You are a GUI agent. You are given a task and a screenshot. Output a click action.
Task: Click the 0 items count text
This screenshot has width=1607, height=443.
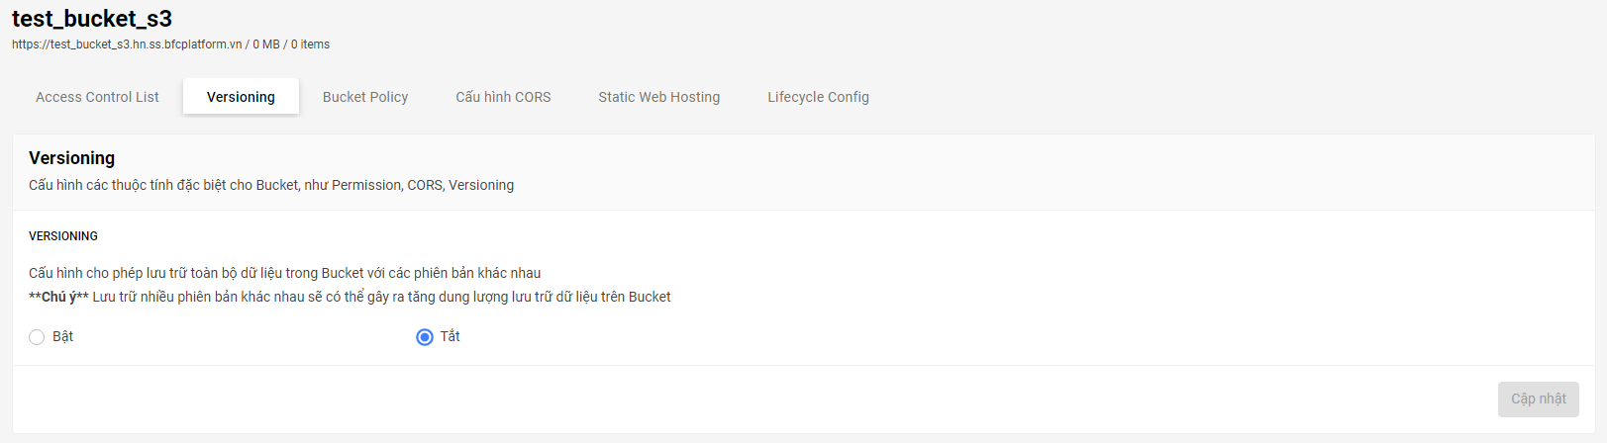(x=310, y=44)
